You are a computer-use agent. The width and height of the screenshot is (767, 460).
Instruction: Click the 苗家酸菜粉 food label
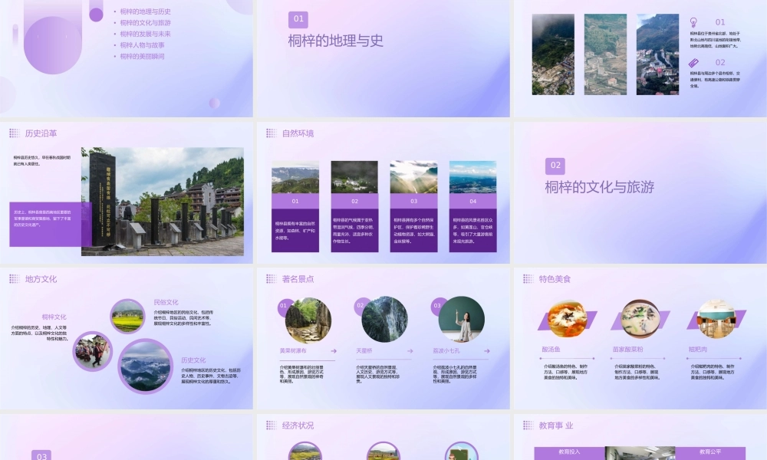627,350
